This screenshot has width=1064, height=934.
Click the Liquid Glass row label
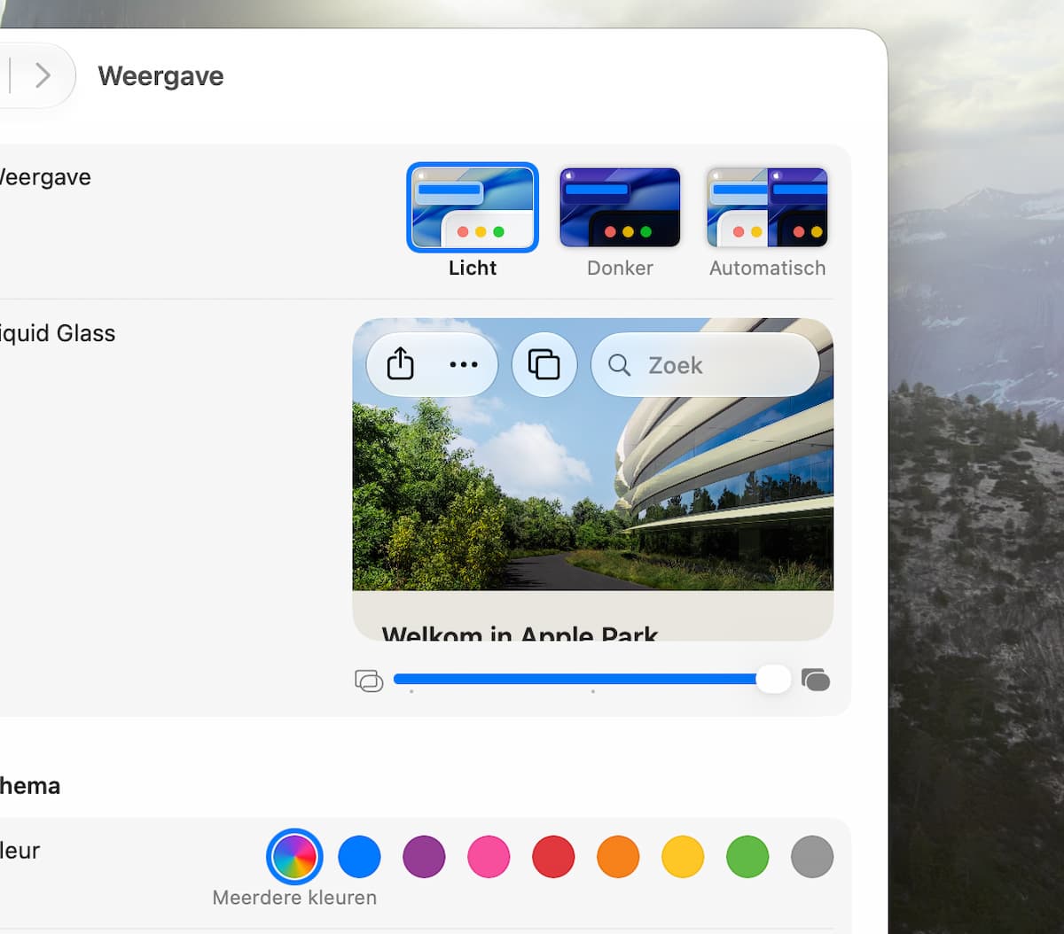click(x=58, y=333)
